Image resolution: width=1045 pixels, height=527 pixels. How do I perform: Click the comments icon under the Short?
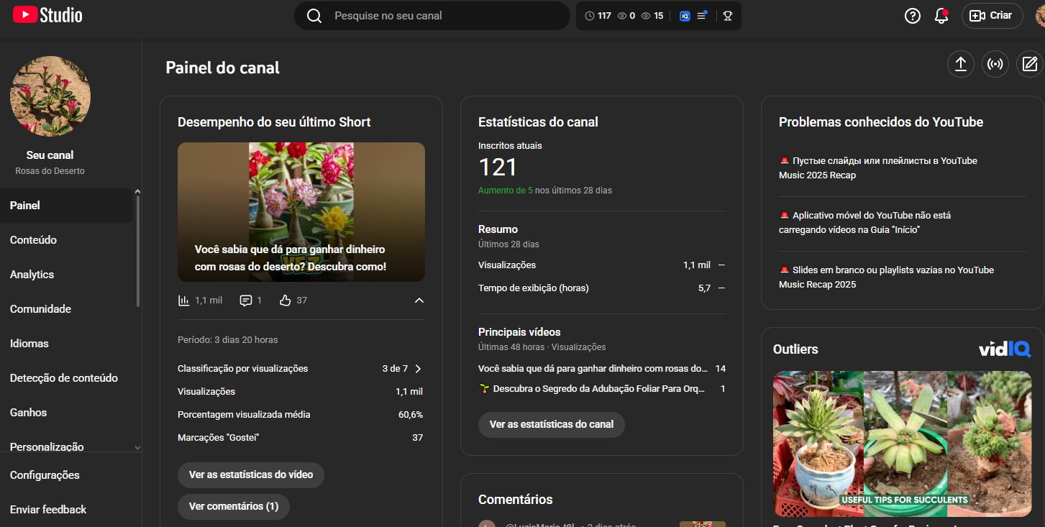246,301
